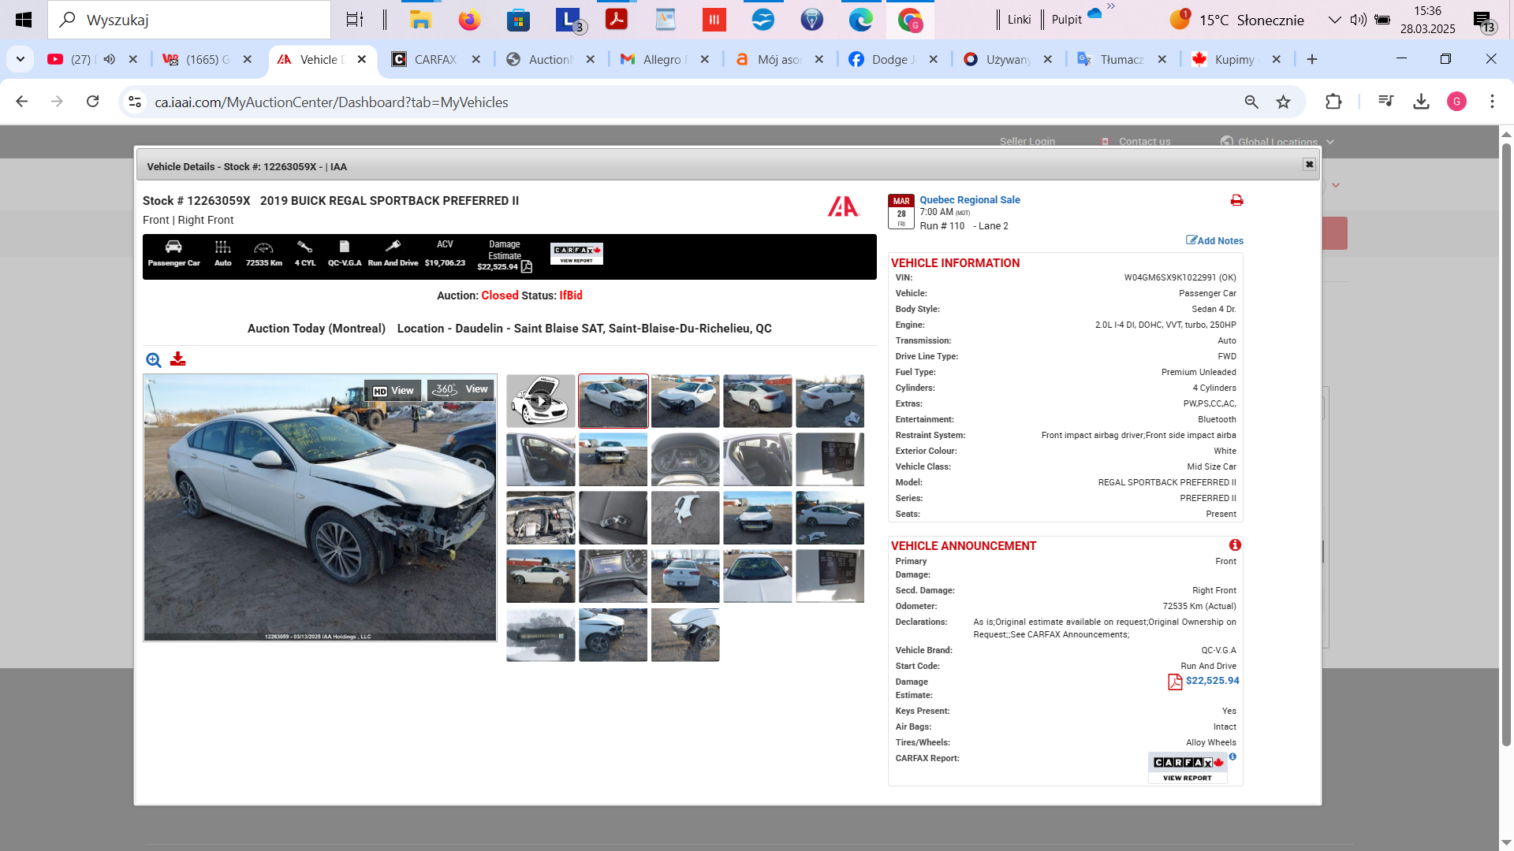Click the Contact us link
Image resolution: width=1514 pixels, height=851 pixels.
pos(1144,142)
